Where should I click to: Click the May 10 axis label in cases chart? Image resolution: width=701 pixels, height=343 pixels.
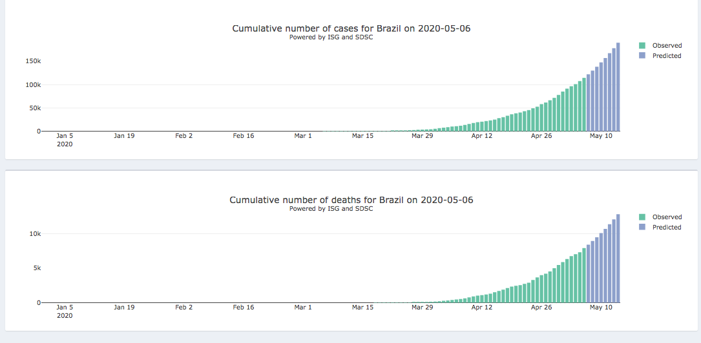point(601,136)
